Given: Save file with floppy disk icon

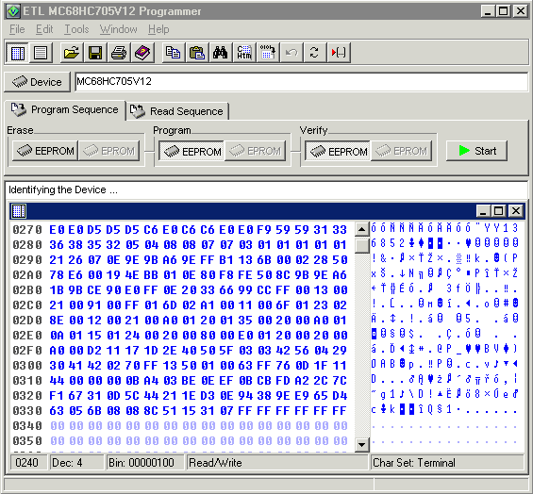Looking at the screenshot, I should (x=95, y=53).
